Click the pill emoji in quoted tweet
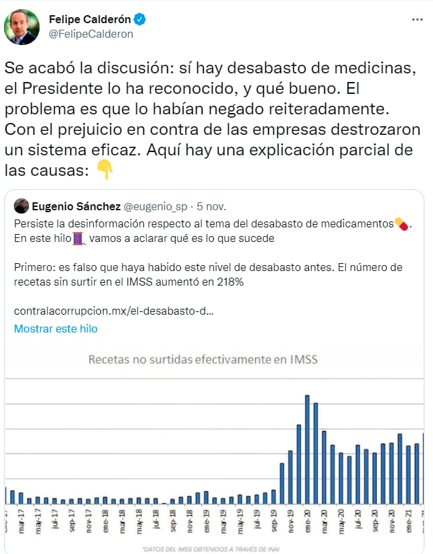Image resolution: width=433 pixels, height=554 pixels. pyautogui.click(x=401, y=224)
